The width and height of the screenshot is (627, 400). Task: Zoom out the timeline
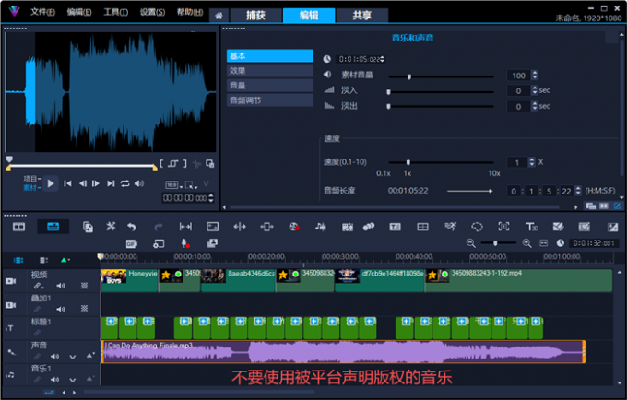[x=471, y=243]
